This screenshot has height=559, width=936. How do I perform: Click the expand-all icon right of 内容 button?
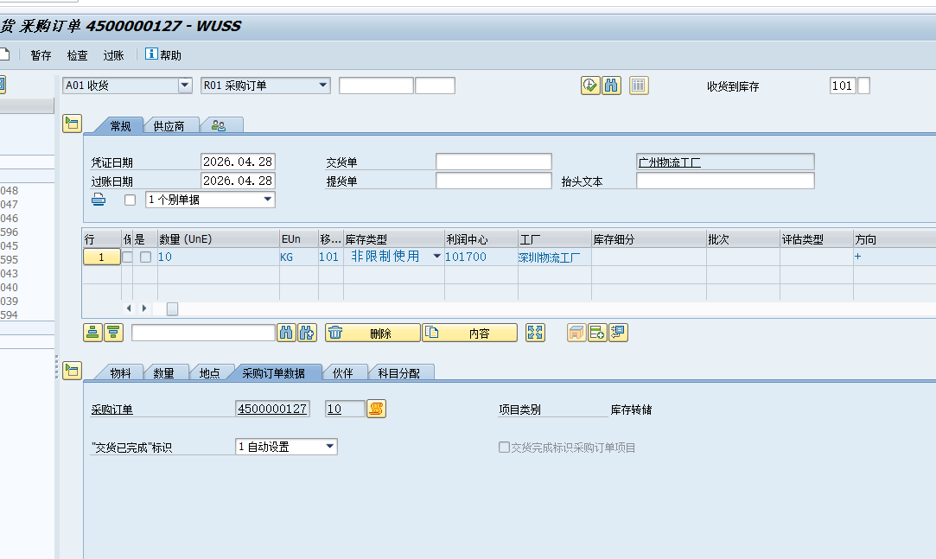click(536, 333)
